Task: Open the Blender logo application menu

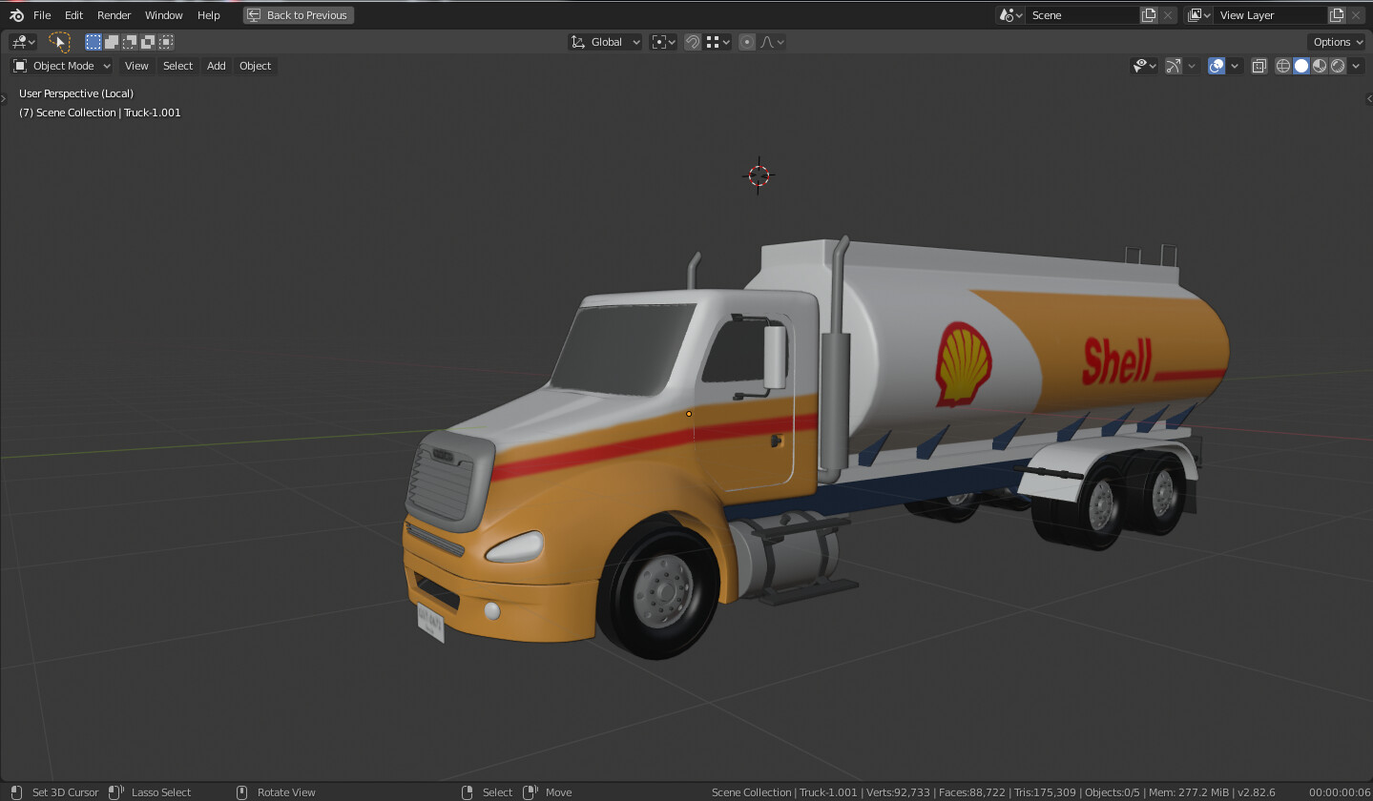Action: [x=16, y=15]
